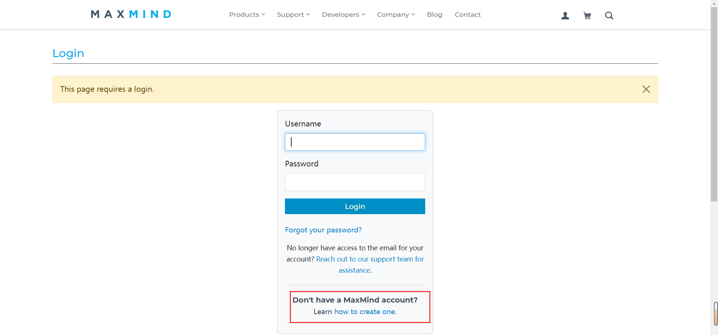The width and height of the screenshot is (718, 335).
Task: Open the Developers dropdown
Action: (x=343, y=15)
